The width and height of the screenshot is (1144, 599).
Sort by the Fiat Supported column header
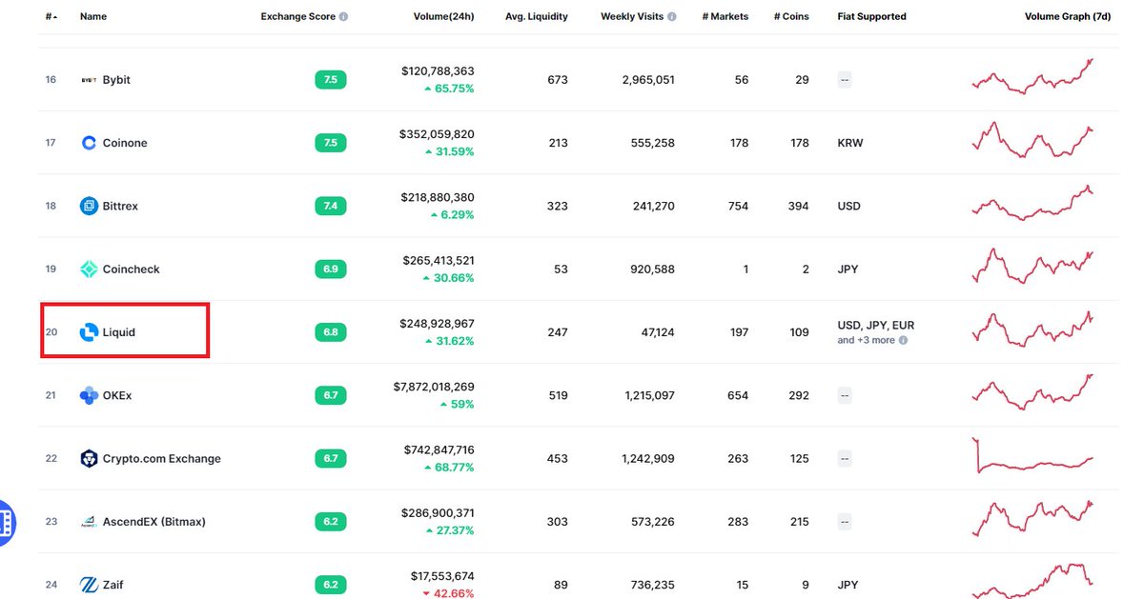coord(871,16)
